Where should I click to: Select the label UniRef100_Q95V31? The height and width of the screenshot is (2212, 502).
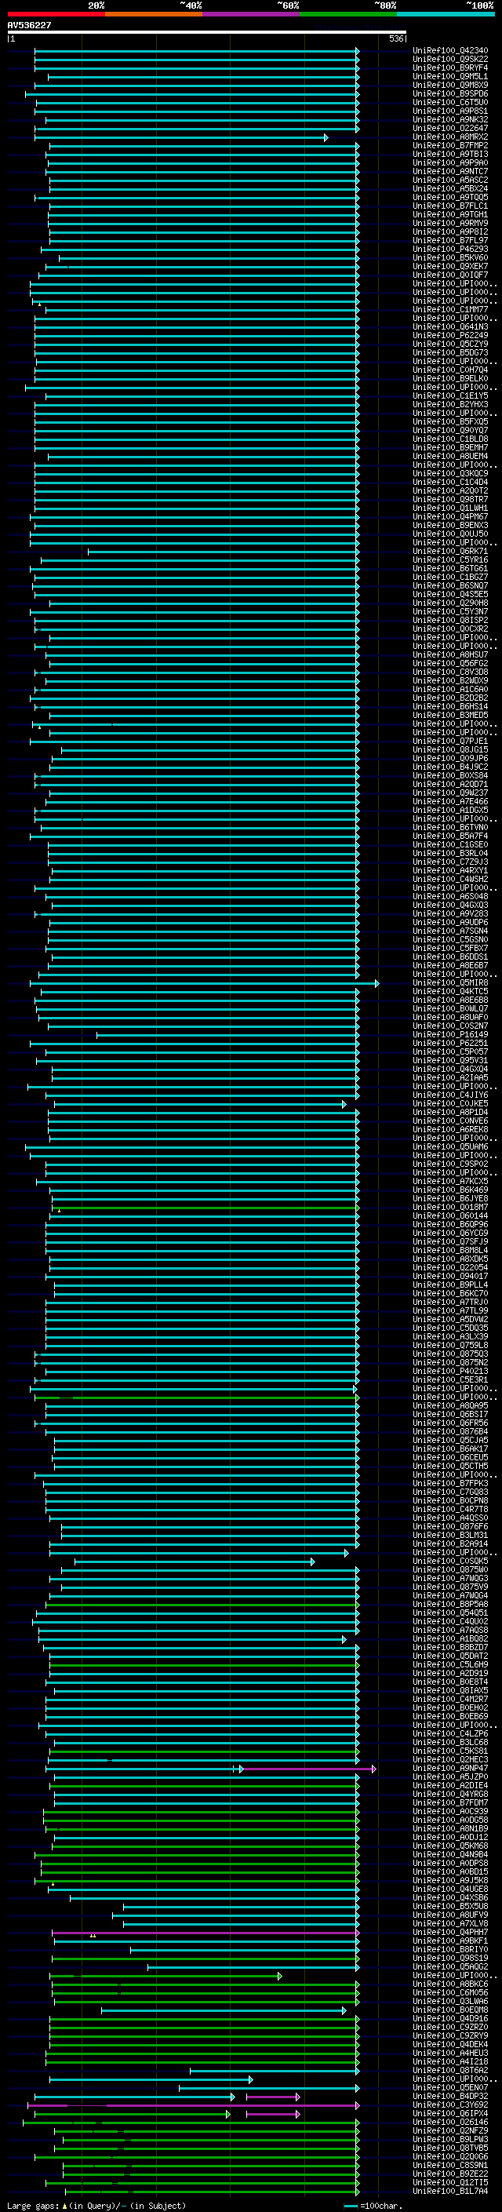(x=449, y=1061)
